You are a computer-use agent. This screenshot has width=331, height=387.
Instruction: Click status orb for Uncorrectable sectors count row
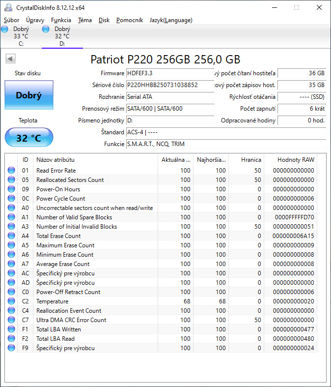[x=11, y=208]
